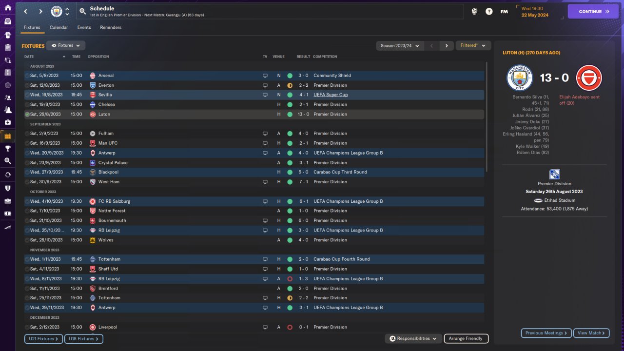Screen dimensions: 624x351
Task: Open the world globe icon in top bar
Action: (474, 11)
